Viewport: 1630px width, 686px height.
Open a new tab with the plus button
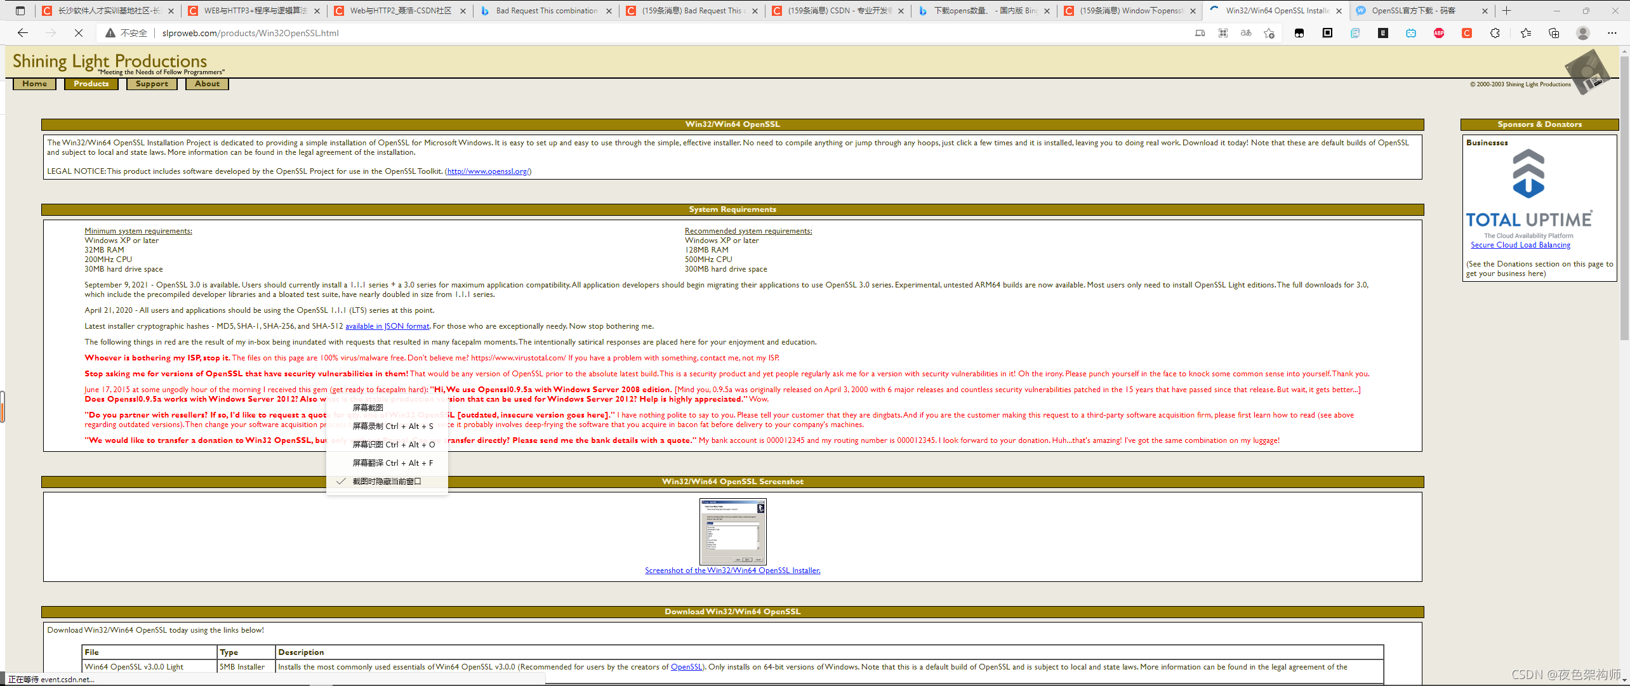pos(1507,11)
